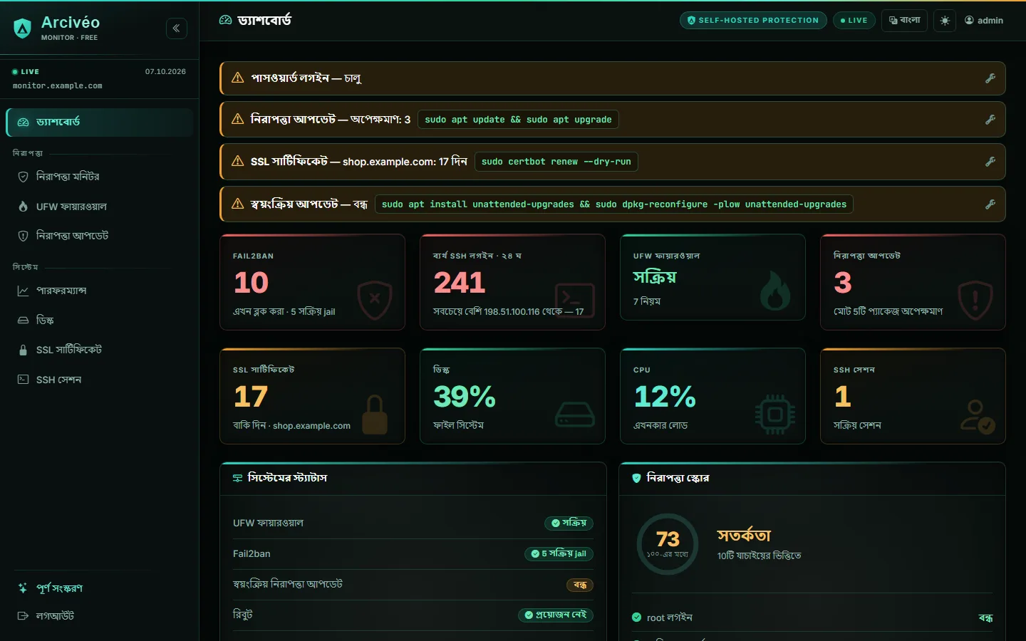This screenshot has width=1026, height=641.
Task: Click the SELF-HOSTED PROTECTION badge
Action: [753, 21]
